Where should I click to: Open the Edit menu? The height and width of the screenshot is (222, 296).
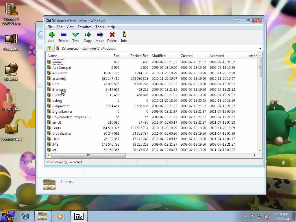click(60, 27)
